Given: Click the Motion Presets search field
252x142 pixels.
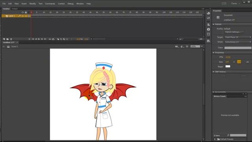Looking at the screenshot, I should 238,135.
